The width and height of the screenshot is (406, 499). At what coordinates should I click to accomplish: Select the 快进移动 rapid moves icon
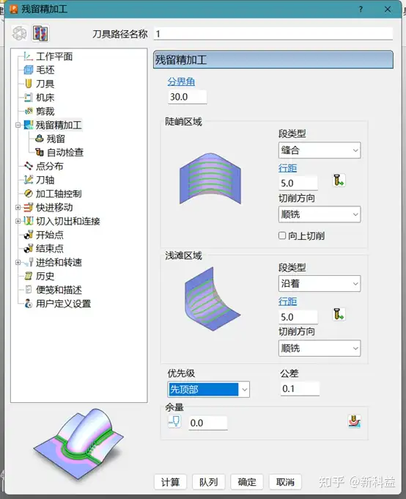29,208
